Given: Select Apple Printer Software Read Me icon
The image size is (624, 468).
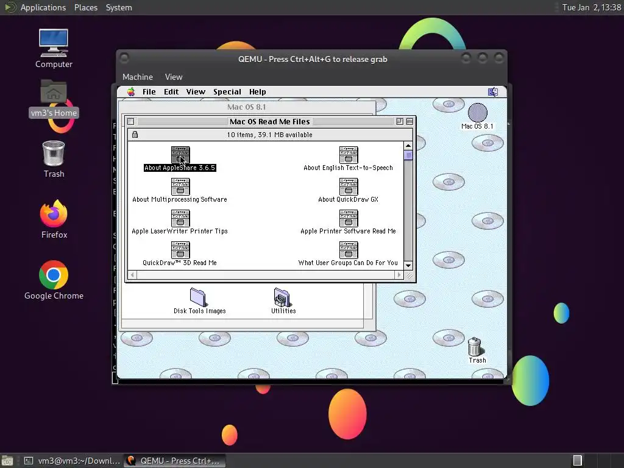Looking at the screenshot, I should click(x=348, y=218).
